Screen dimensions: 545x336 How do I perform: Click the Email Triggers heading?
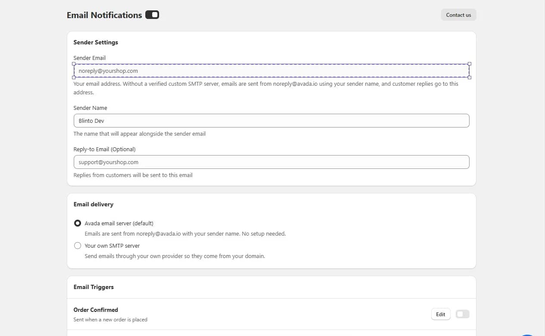tap(94, 287)
